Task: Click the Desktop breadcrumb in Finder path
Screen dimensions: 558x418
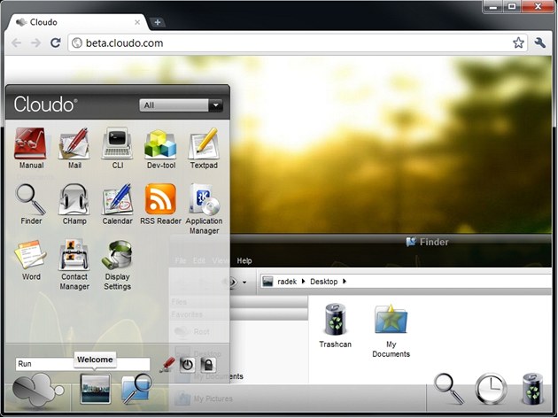Action: (x=324, y=282)
